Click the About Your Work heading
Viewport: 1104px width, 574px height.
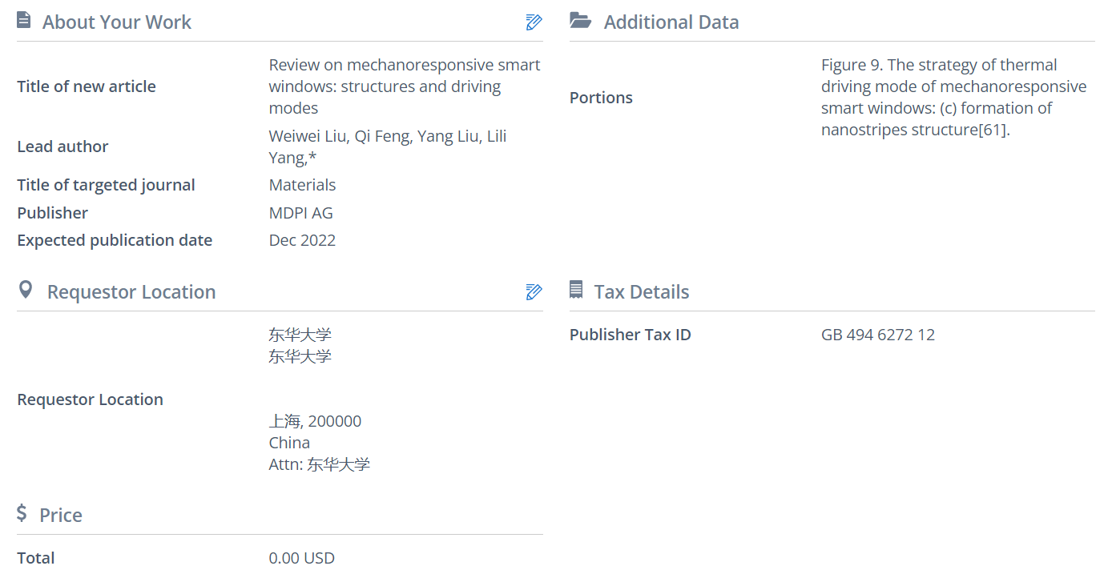tap(117, 22)
